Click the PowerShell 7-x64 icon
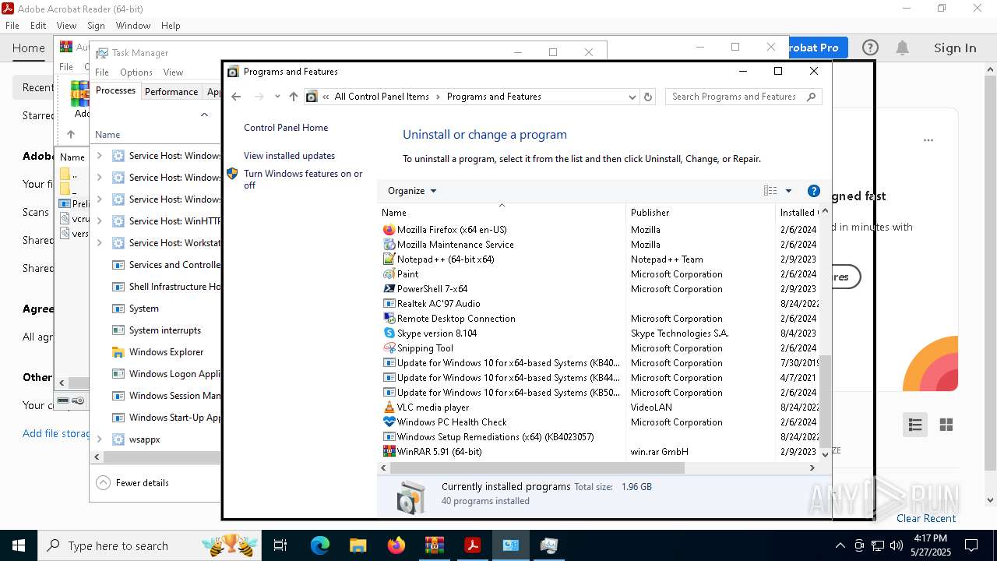This screenshot has height=561, width=997. [389, 289]
